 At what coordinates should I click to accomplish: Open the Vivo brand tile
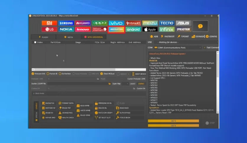click(x=116, y=23)
